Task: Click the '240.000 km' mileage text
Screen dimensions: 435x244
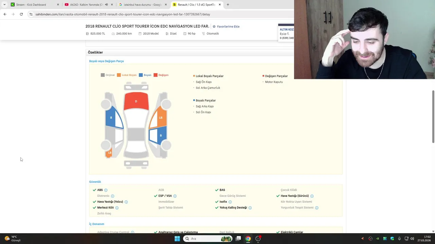Action: tap(124, 34)
